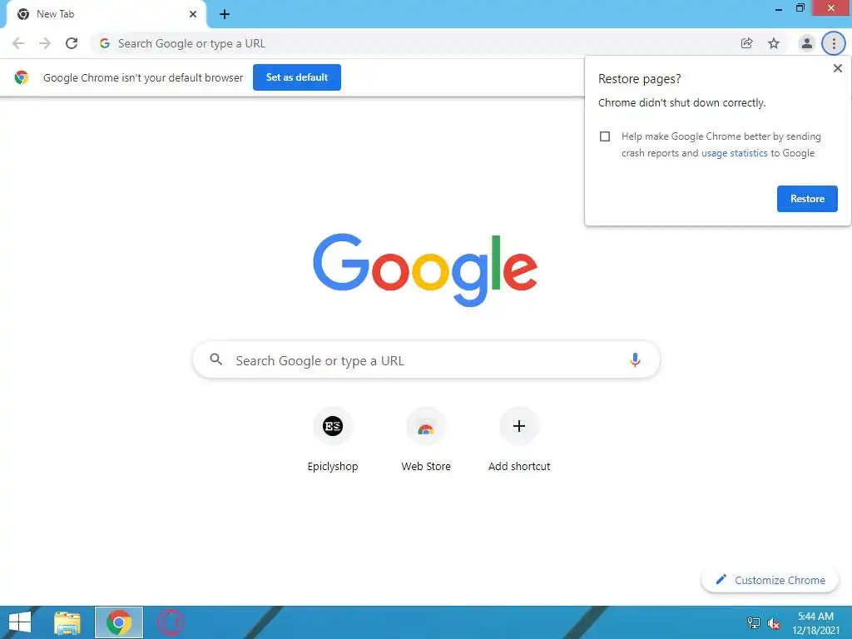Open File Explorer from taskbar

[x=67, y=622]
